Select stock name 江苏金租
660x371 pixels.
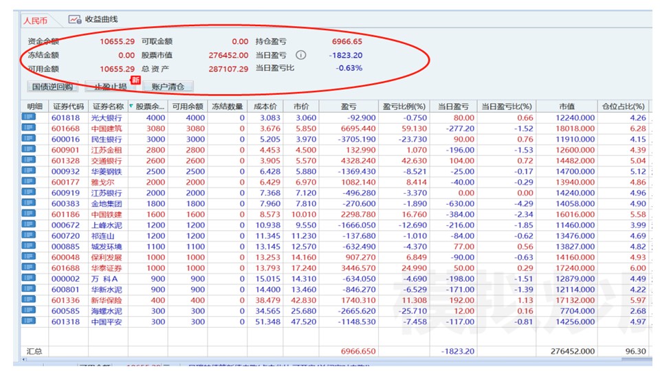click(107, 150)
